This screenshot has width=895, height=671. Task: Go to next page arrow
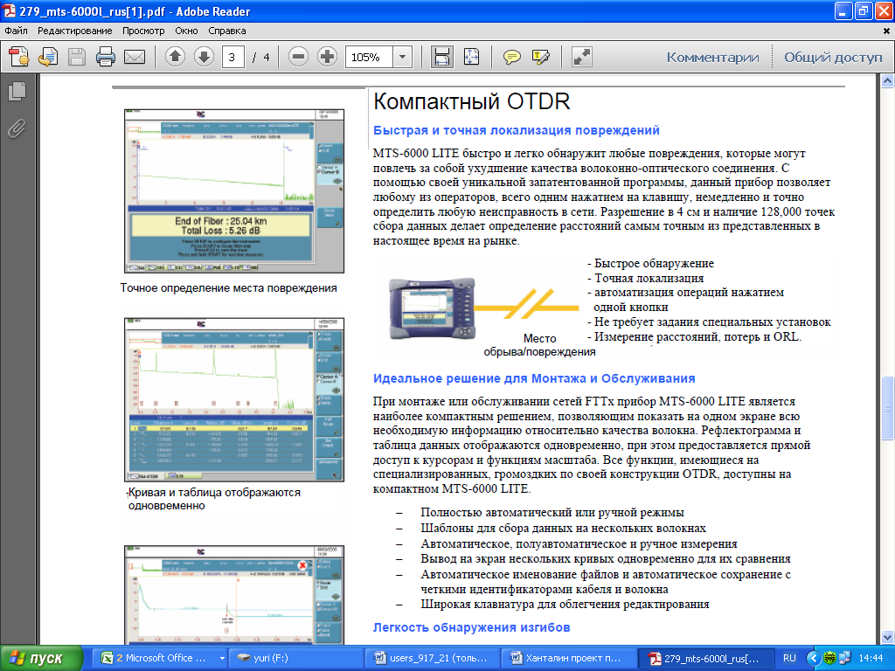(x=204, y=57)
